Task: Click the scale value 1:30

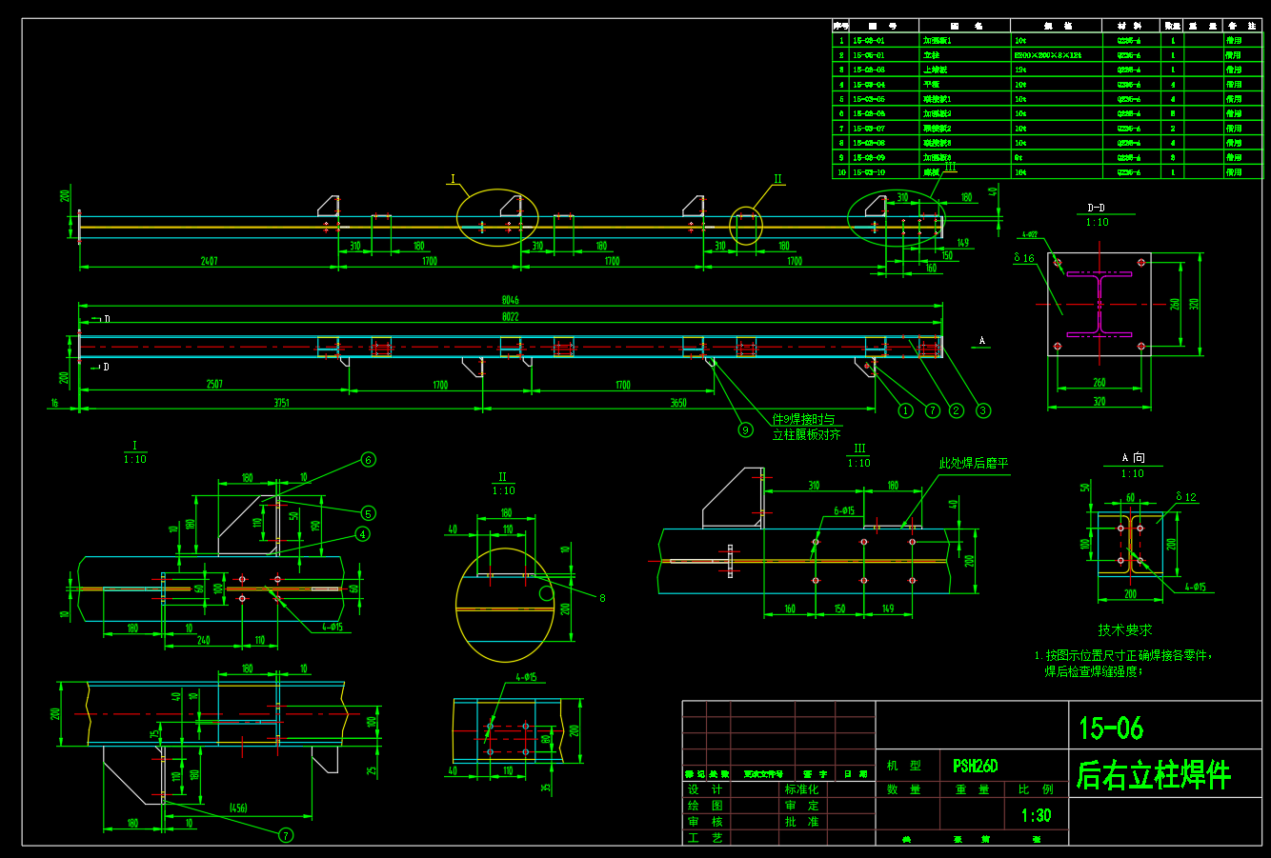Action: 1036,815
